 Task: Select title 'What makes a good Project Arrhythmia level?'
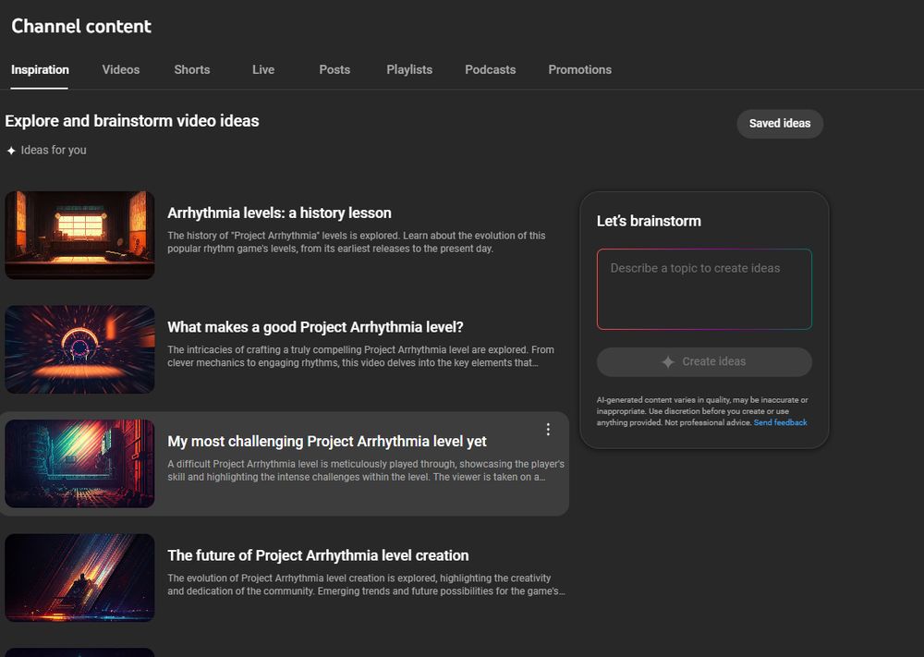coord(315,327)
